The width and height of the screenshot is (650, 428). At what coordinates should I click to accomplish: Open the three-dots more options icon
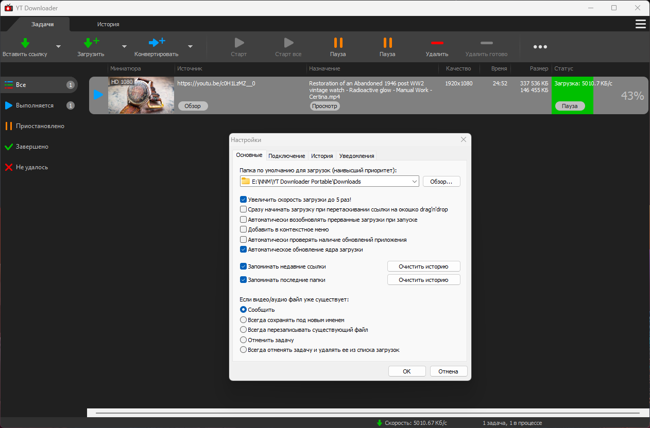click(x=540, y=47)
